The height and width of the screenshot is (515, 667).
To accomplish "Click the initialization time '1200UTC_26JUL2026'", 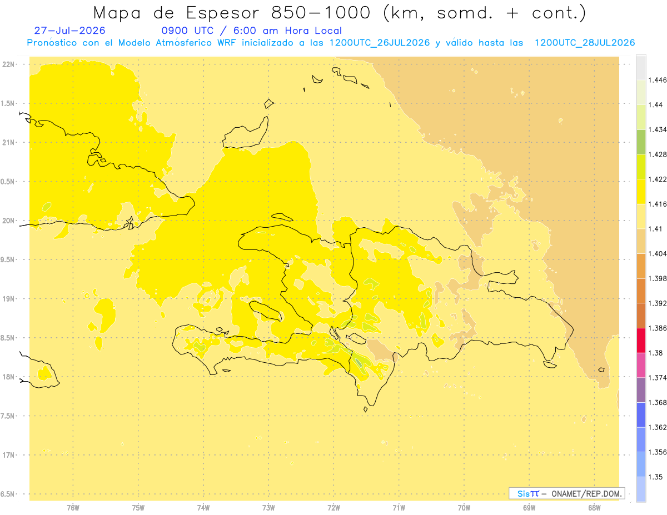I will (x=380, y=43).
